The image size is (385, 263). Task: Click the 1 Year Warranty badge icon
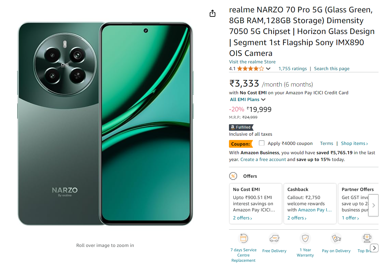click(x=305, y=238)
